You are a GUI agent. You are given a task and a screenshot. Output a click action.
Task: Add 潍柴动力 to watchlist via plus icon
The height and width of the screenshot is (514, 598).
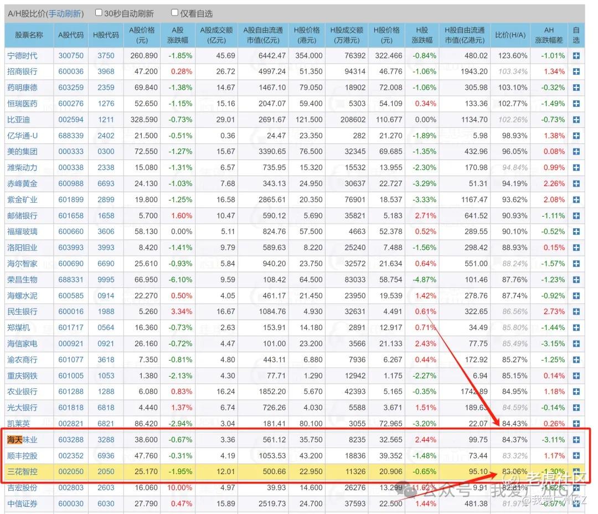pyautogui.click(x=576, y=168)
